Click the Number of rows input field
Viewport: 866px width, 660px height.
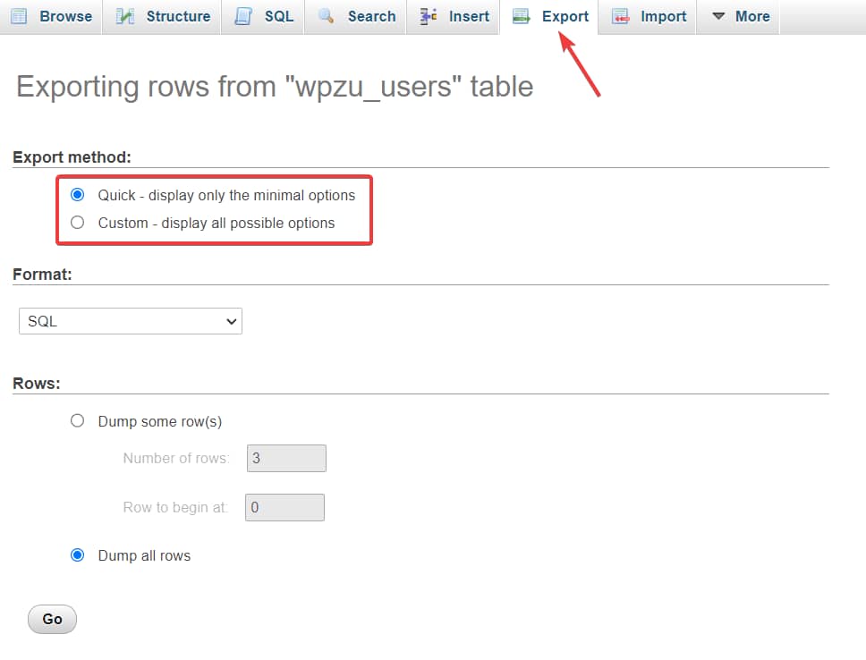pyautogui.click(x=286, y=458)
